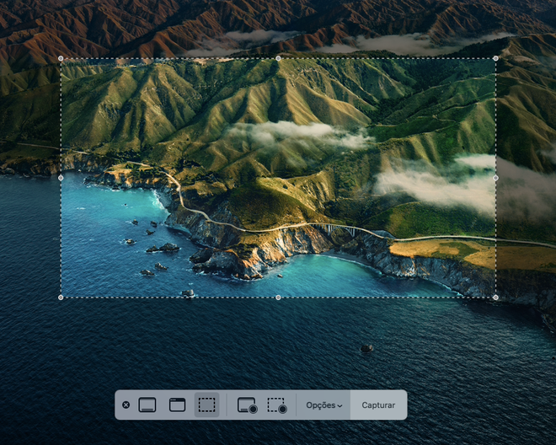Select the capture selected window icon
Screen dimensions: 556x445
(177, 405)
